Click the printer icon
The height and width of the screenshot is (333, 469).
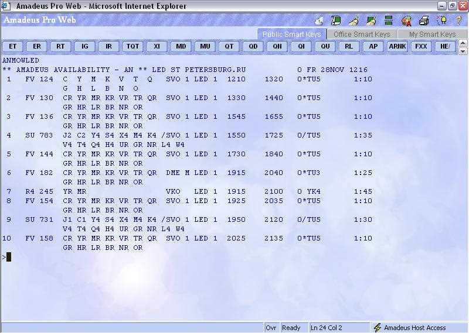[x=424, y=20]
